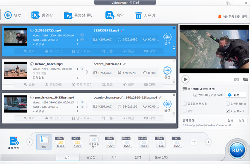Choose the MP4 h.264 preset
250x164 pixels.
pyautogui.click(x=60, y=142)
